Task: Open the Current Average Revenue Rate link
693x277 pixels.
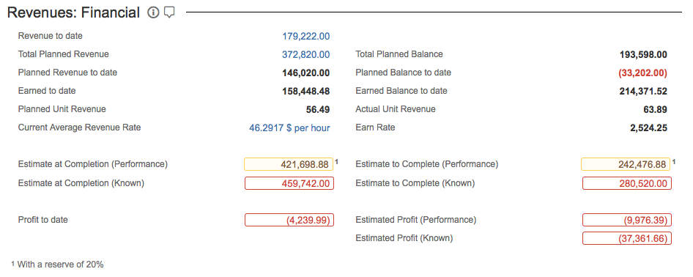Action: tap(289, 128)
